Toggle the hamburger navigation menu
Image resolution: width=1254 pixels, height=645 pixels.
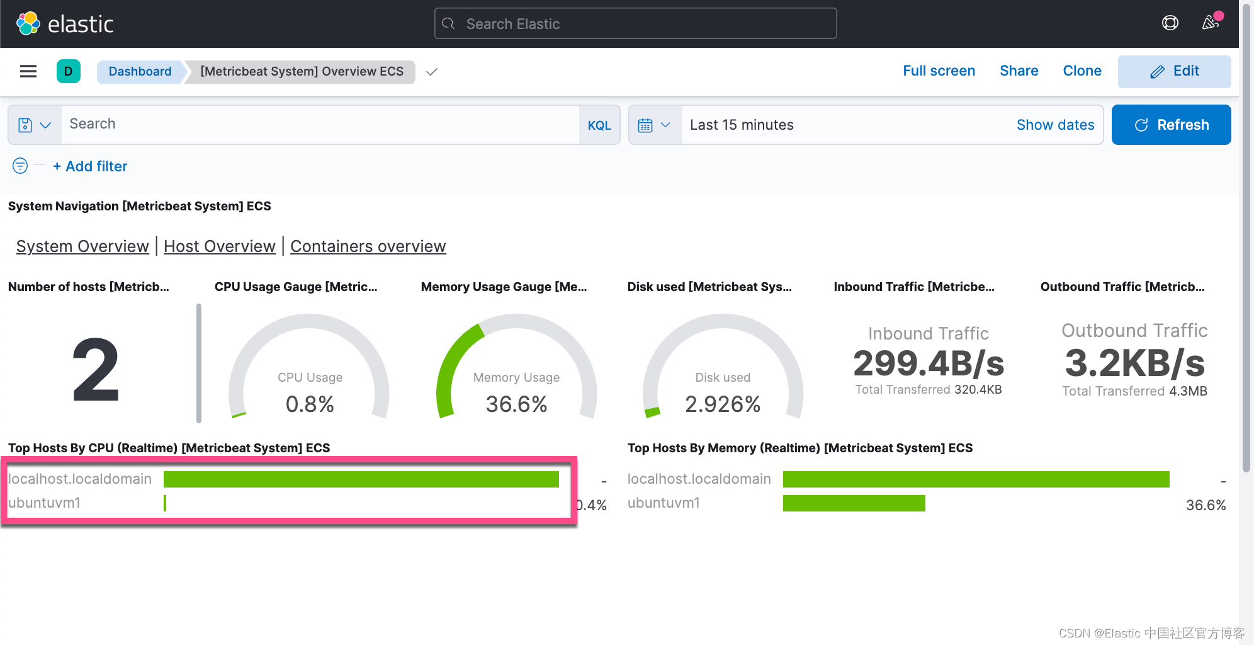tap(28, 71)
